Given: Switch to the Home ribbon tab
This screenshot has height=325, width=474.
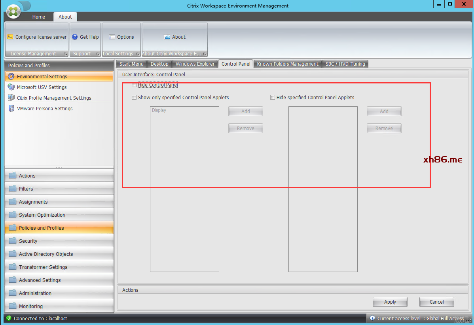Looking at the screenshot, I should (x=39, y=17).
